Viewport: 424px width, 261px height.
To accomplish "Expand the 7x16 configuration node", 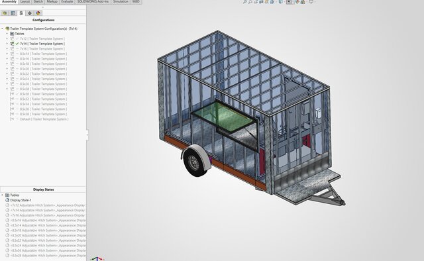I will point(7,48).
